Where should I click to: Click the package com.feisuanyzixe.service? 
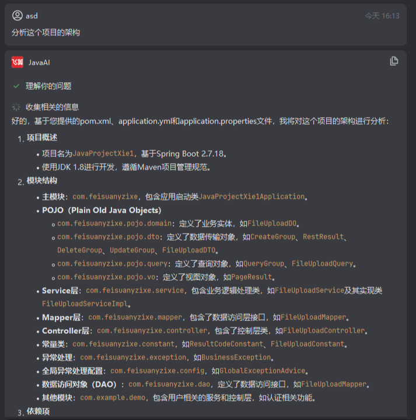pos(135,290)
